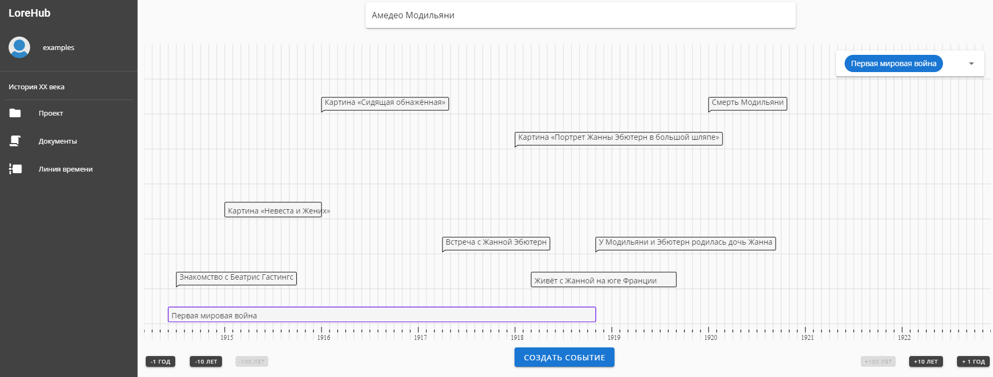
Task: Click the СОЗДАТЬ СОБЫТИЕ button
Action: pos(565,357)
